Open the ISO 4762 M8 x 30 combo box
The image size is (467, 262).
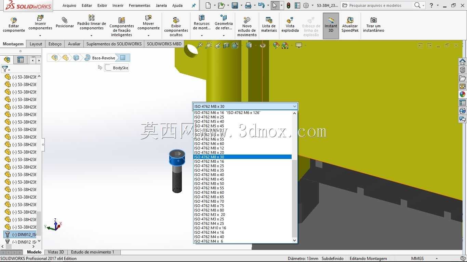tap(245, 106)
